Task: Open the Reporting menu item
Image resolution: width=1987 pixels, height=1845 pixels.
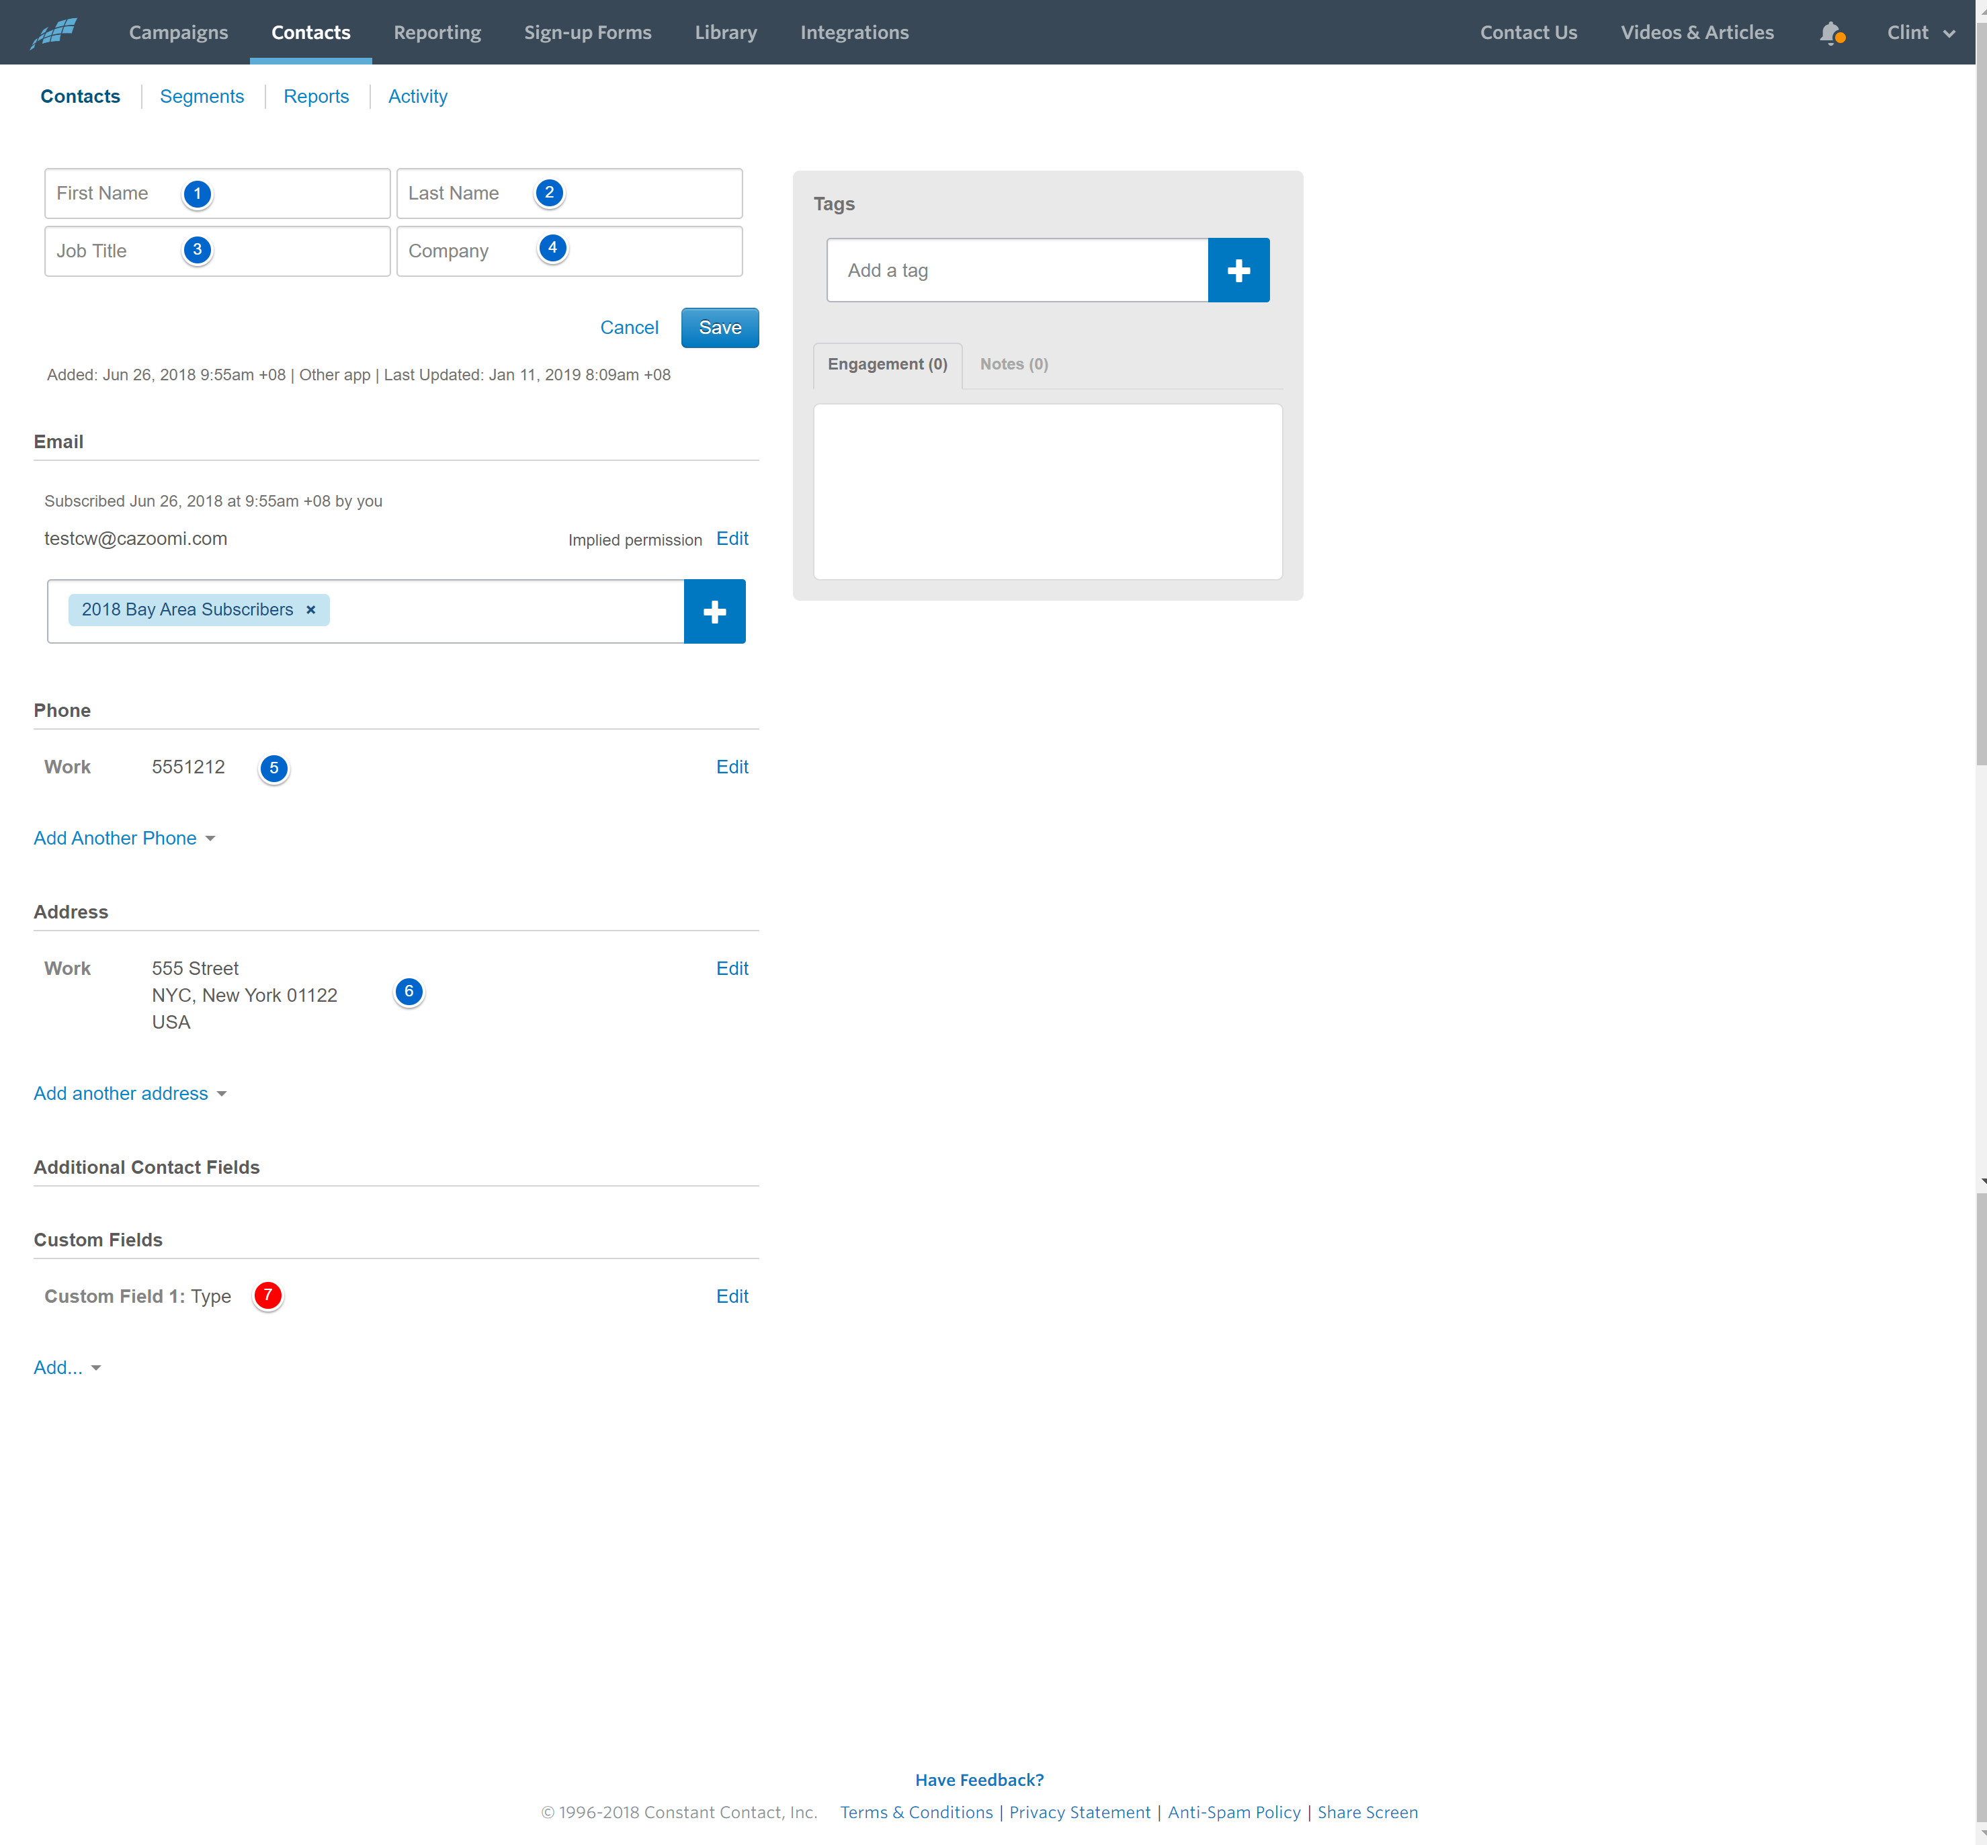Action: [437, 32]
